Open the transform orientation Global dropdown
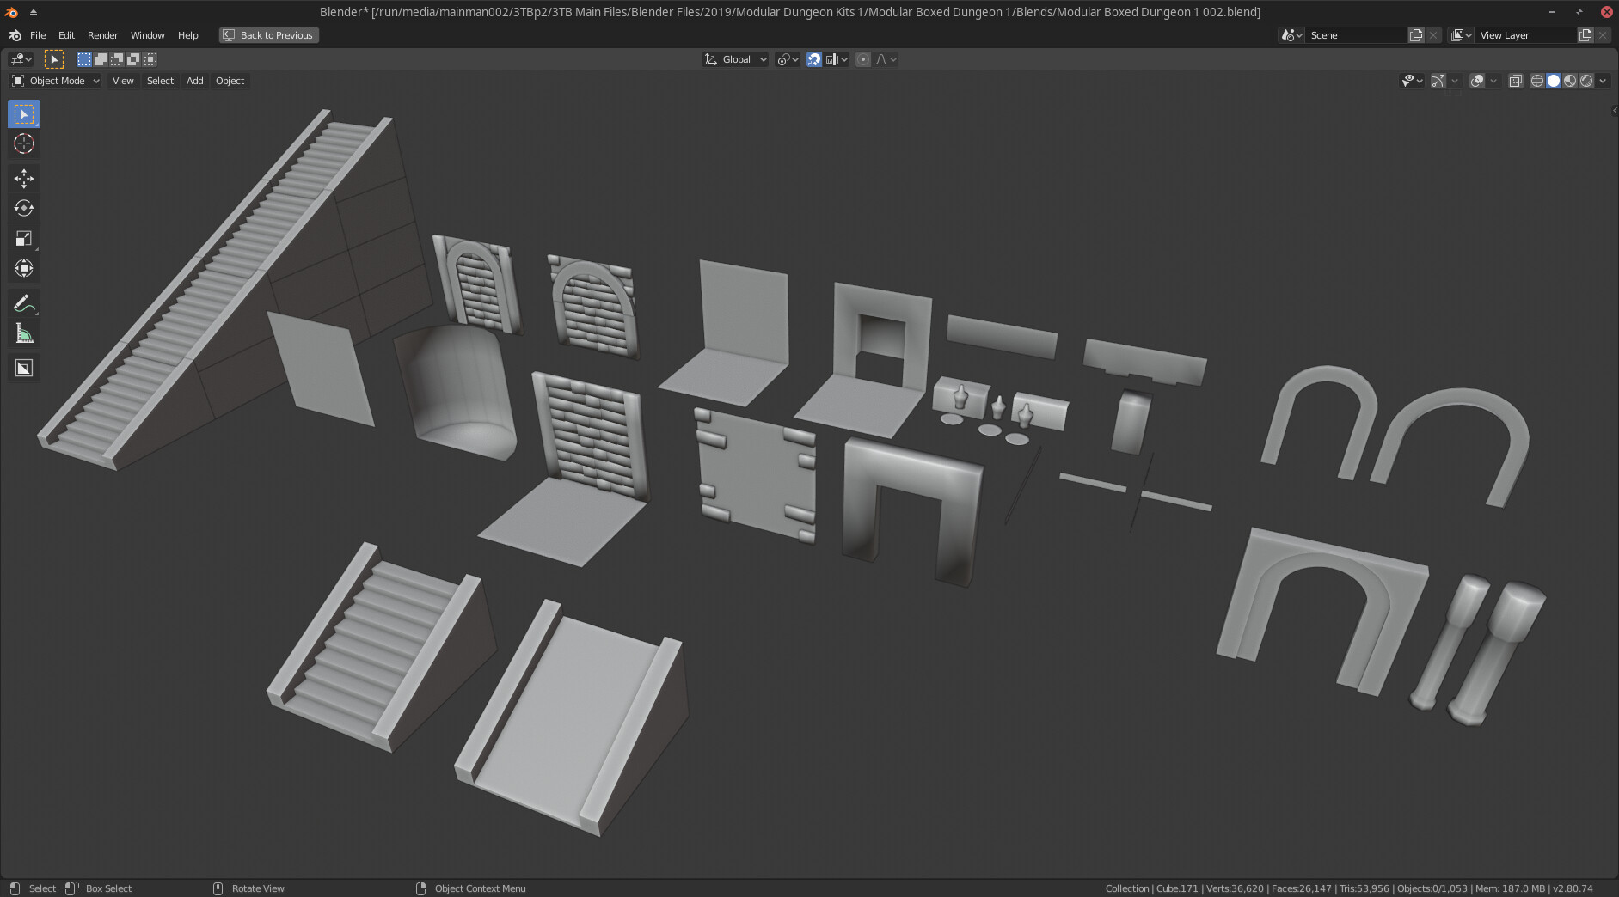1619x897 pixels. (735, 58)
